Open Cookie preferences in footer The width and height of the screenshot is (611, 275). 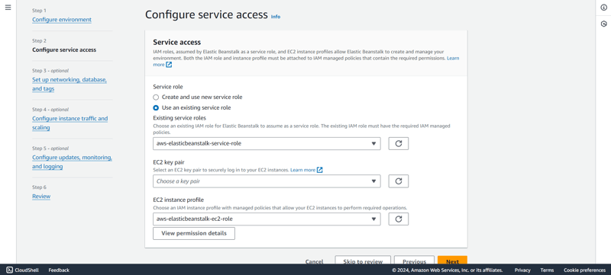tap(584, 270)
